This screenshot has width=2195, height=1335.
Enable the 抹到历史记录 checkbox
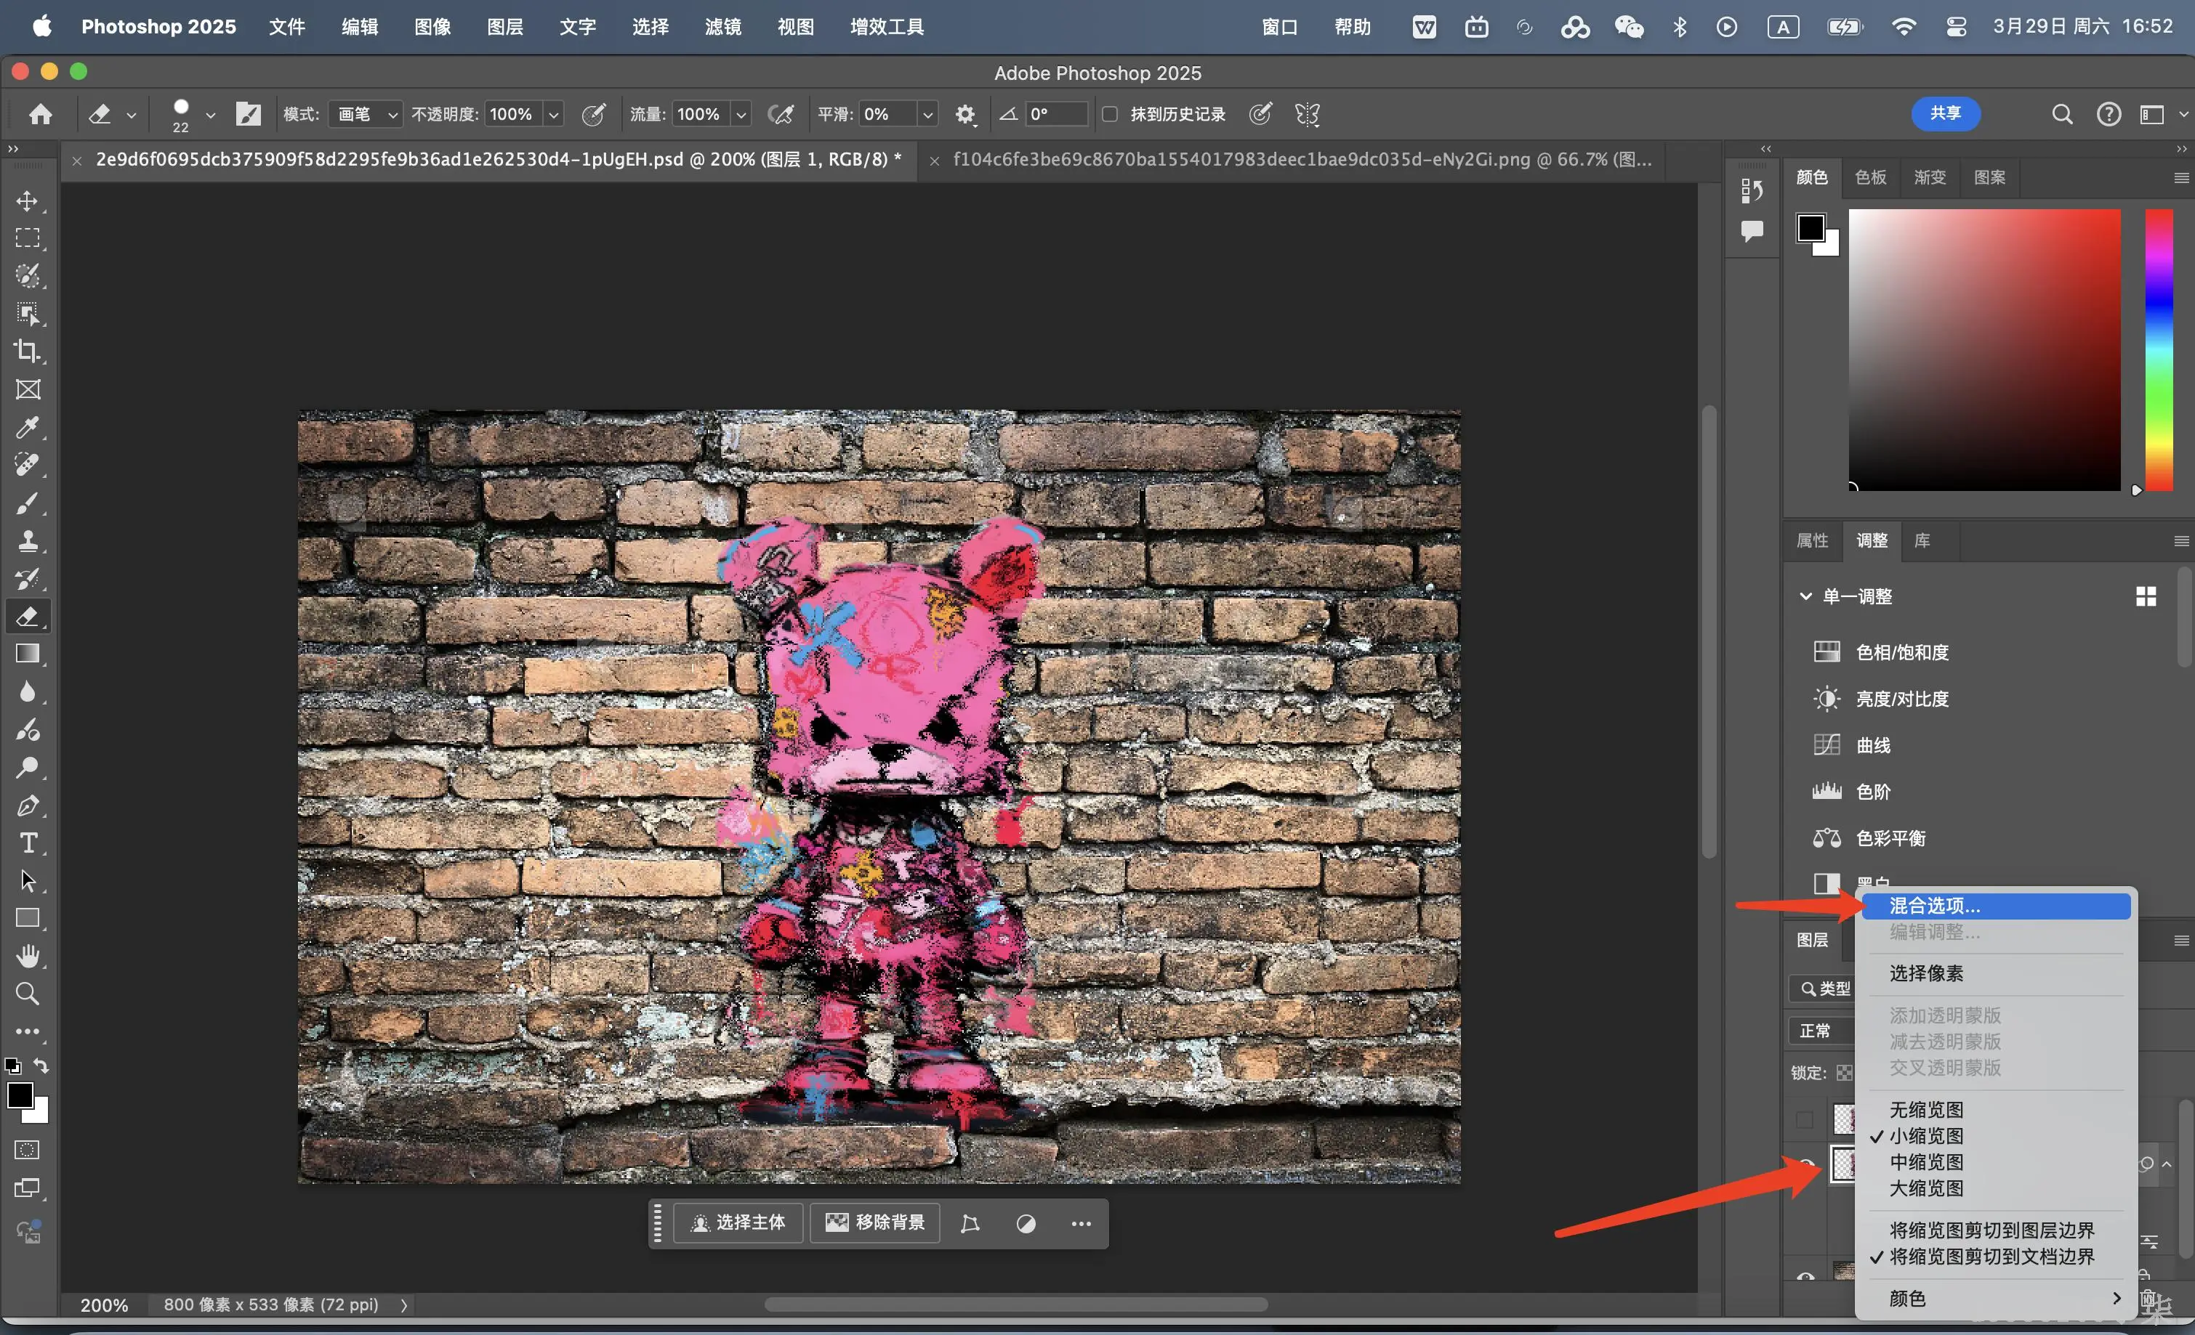click(1110, 114)
